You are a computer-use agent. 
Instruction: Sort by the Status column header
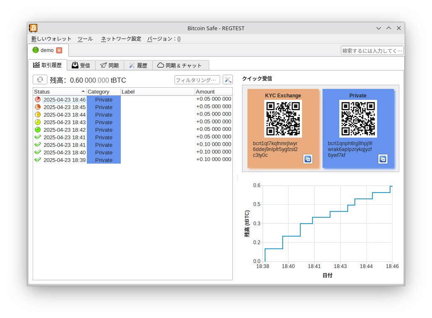click(x=60, y=91)
